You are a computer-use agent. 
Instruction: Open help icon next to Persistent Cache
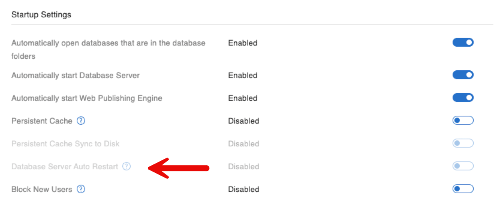click(81, 121)
